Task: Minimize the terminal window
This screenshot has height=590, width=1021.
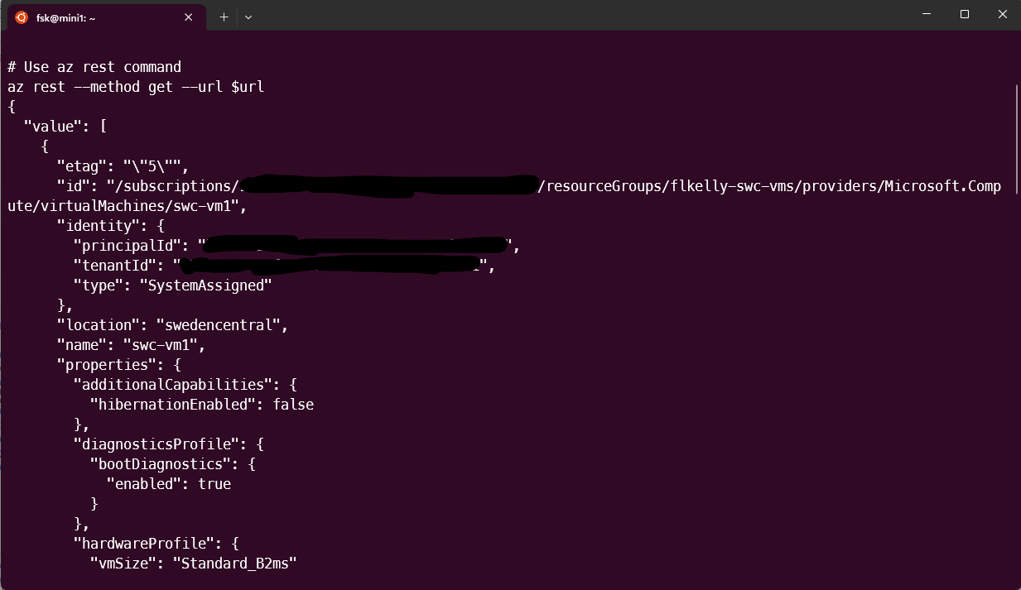Action: coord(927,14)
